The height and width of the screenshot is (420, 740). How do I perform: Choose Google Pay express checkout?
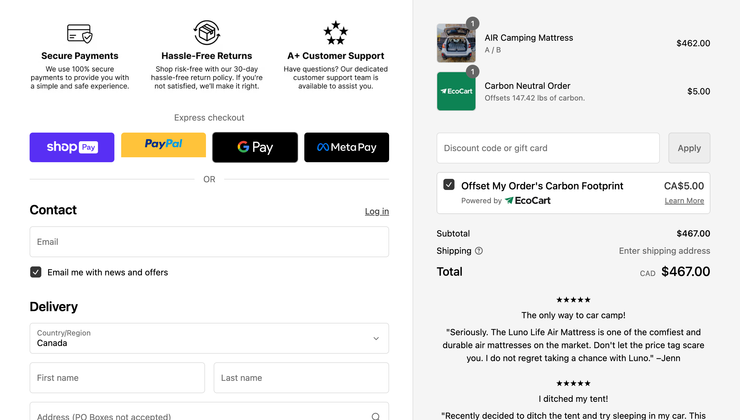(255, 147)
